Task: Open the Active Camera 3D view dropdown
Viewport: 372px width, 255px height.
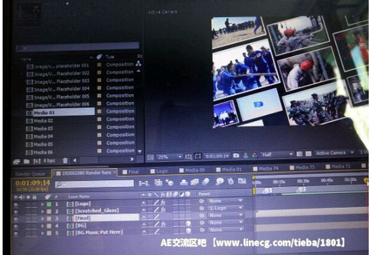Action: pyautogui.click(x=334, y=153)
